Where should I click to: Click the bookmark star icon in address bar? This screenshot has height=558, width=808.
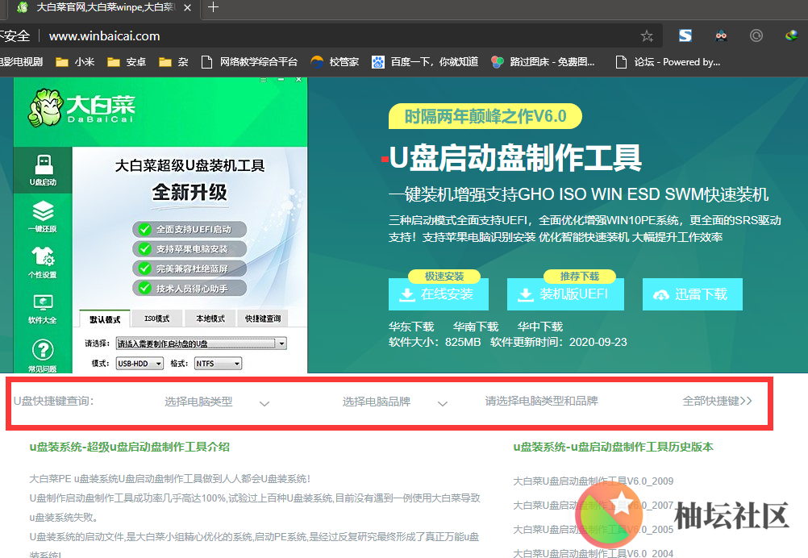647,36
